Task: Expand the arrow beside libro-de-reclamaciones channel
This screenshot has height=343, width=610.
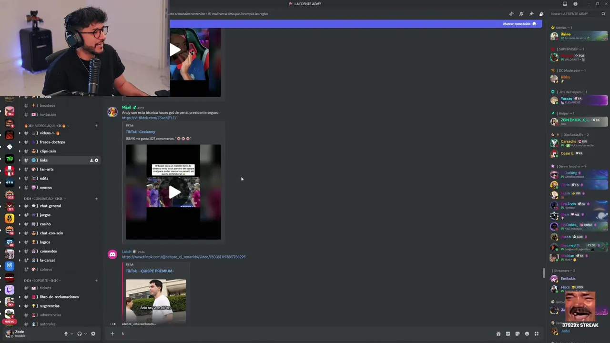Action: click(20, 297)
